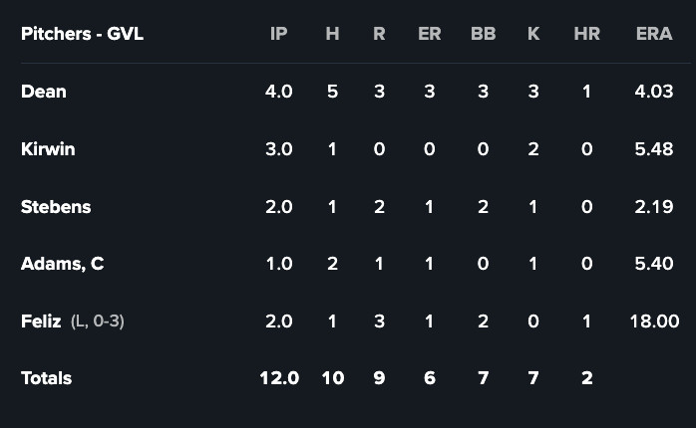Viewport: 696px width, 428px height.
Task: Click the IP column header
Action: click(278, 34)
